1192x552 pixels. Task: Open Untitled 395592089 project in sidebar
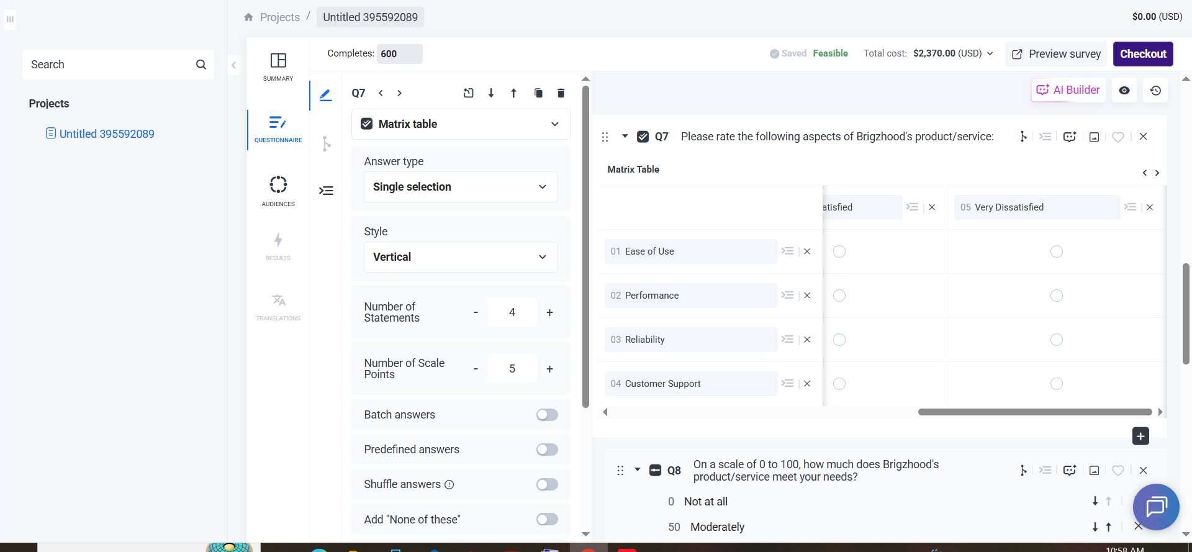click(x=107, y=134)
